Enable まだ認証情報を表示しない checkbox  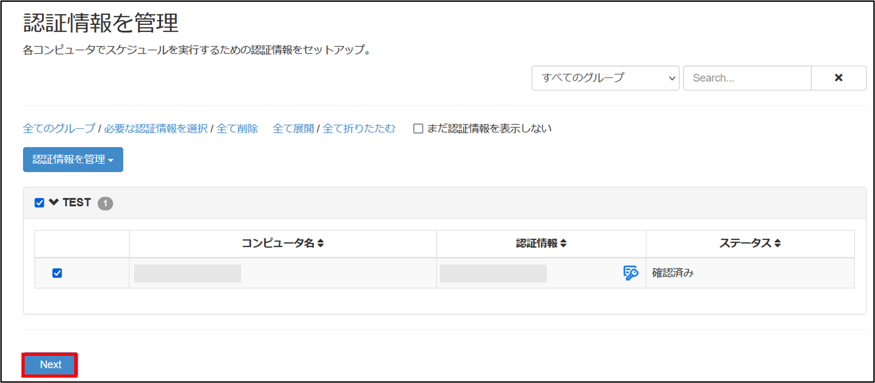coord(418,129)
